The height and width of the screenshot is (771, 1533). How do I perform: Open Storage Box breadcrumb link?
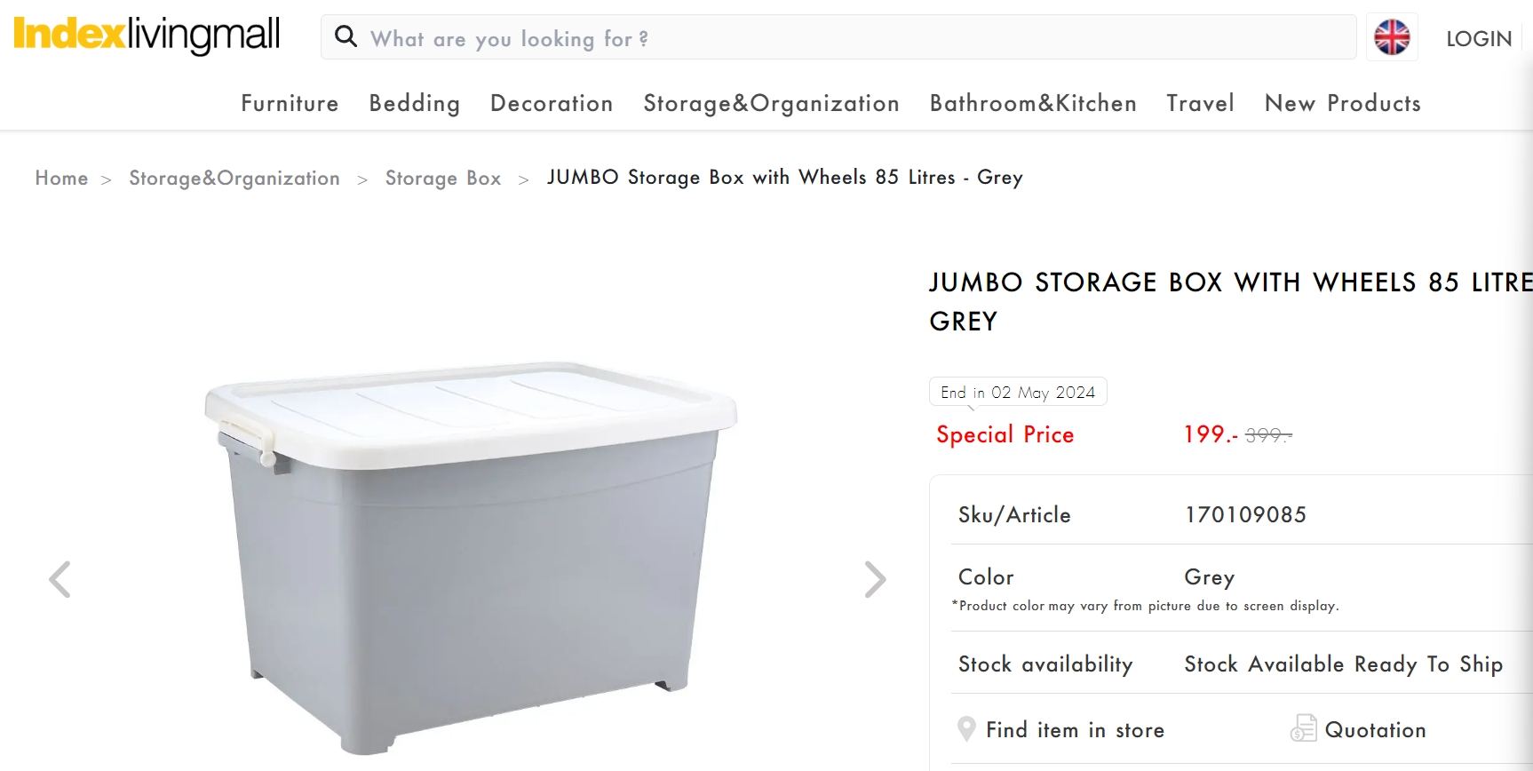(x=443, y=179)
